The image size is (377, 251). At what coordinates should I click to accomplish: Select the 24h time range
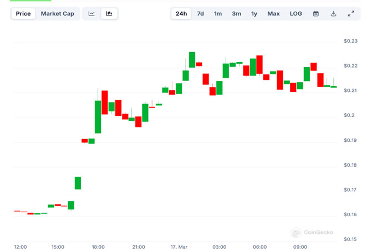coord(181,14)
